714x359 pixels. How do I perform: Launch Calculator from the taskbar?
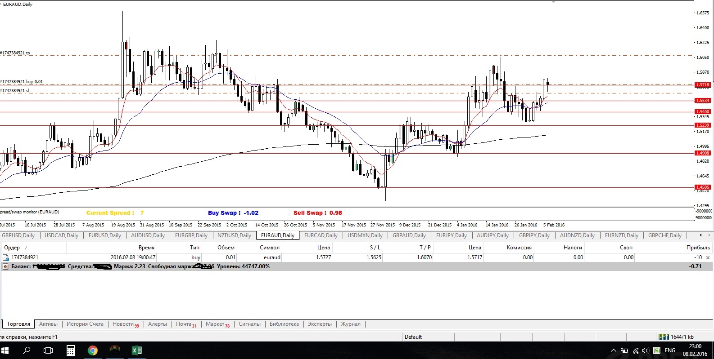click(x=71, y=350)
